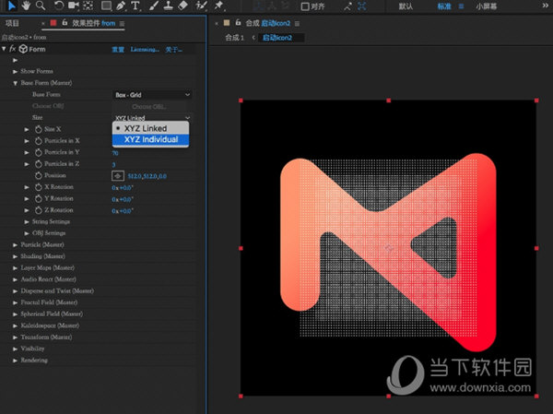Toggle stopwatch for Size X
553x414 pixels.
(39, 129)
